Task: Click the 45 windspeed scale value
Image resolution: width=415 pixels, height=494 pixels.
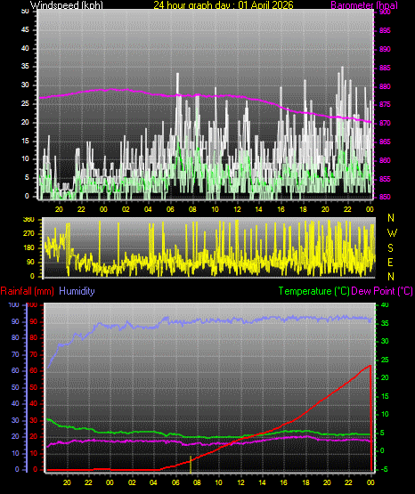Action: pos(25,30)
